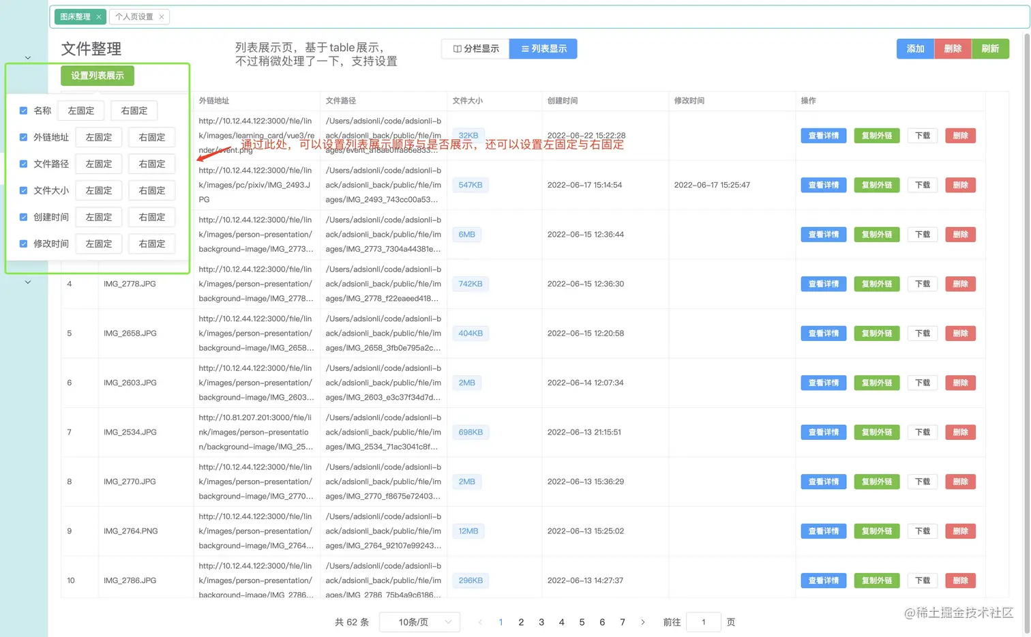Uncheck the 名称 column checkbox
Viewport: 1031px width, 637px height.
[x=24, y=110]
